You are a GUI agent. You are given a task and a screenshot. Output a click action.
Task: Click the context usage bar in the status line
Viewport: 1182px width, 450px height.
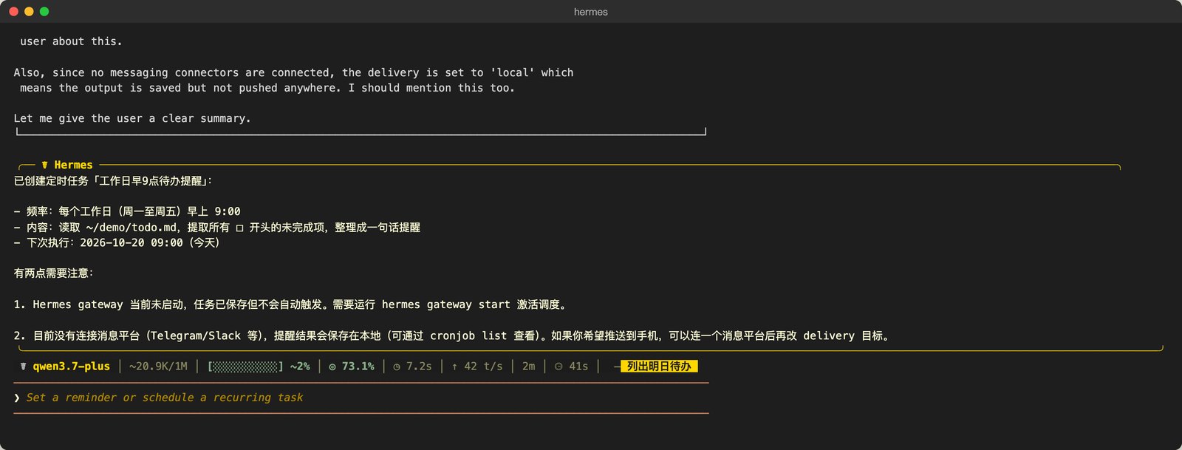click(245, 367)
